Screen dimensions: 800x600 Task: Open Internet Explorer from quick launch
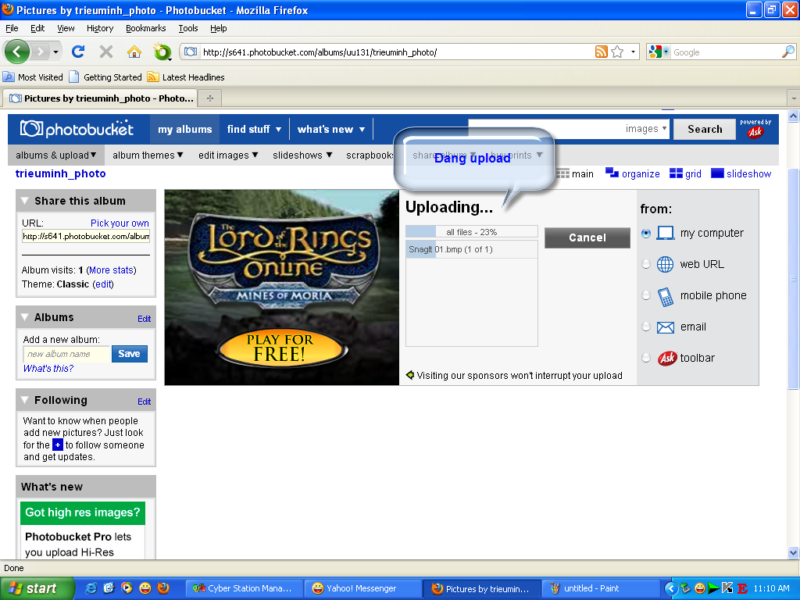(x=91, y=588)
